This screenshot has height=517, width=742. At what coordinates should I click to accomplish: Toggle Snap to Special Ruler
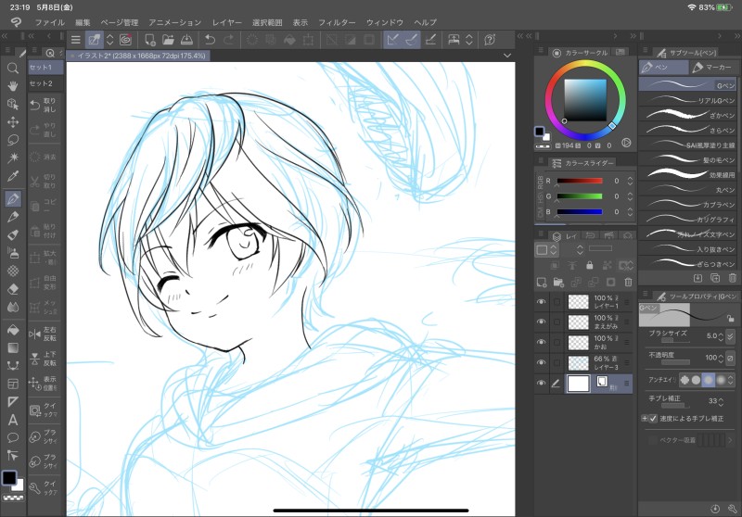pyautogui.click(x=412, y=40)
